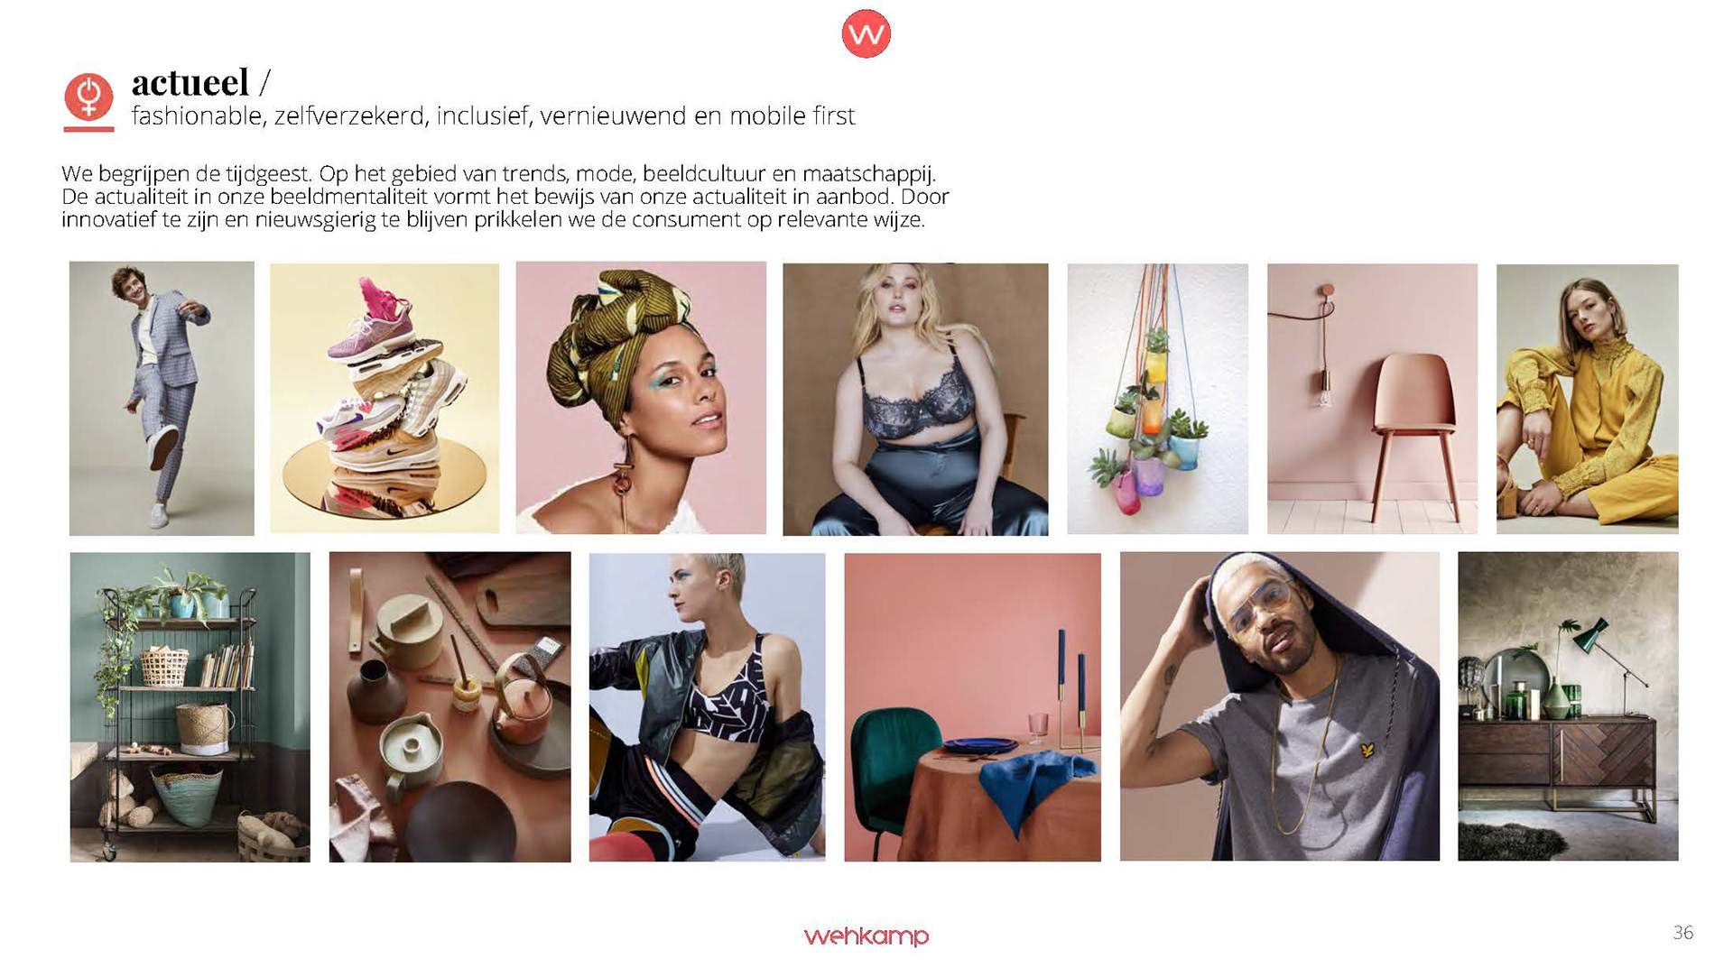Open the wooden sideboard with lamp image
Viewport: 1733px width, 968px height.
pyautogui.click(x=1568, y=706)
